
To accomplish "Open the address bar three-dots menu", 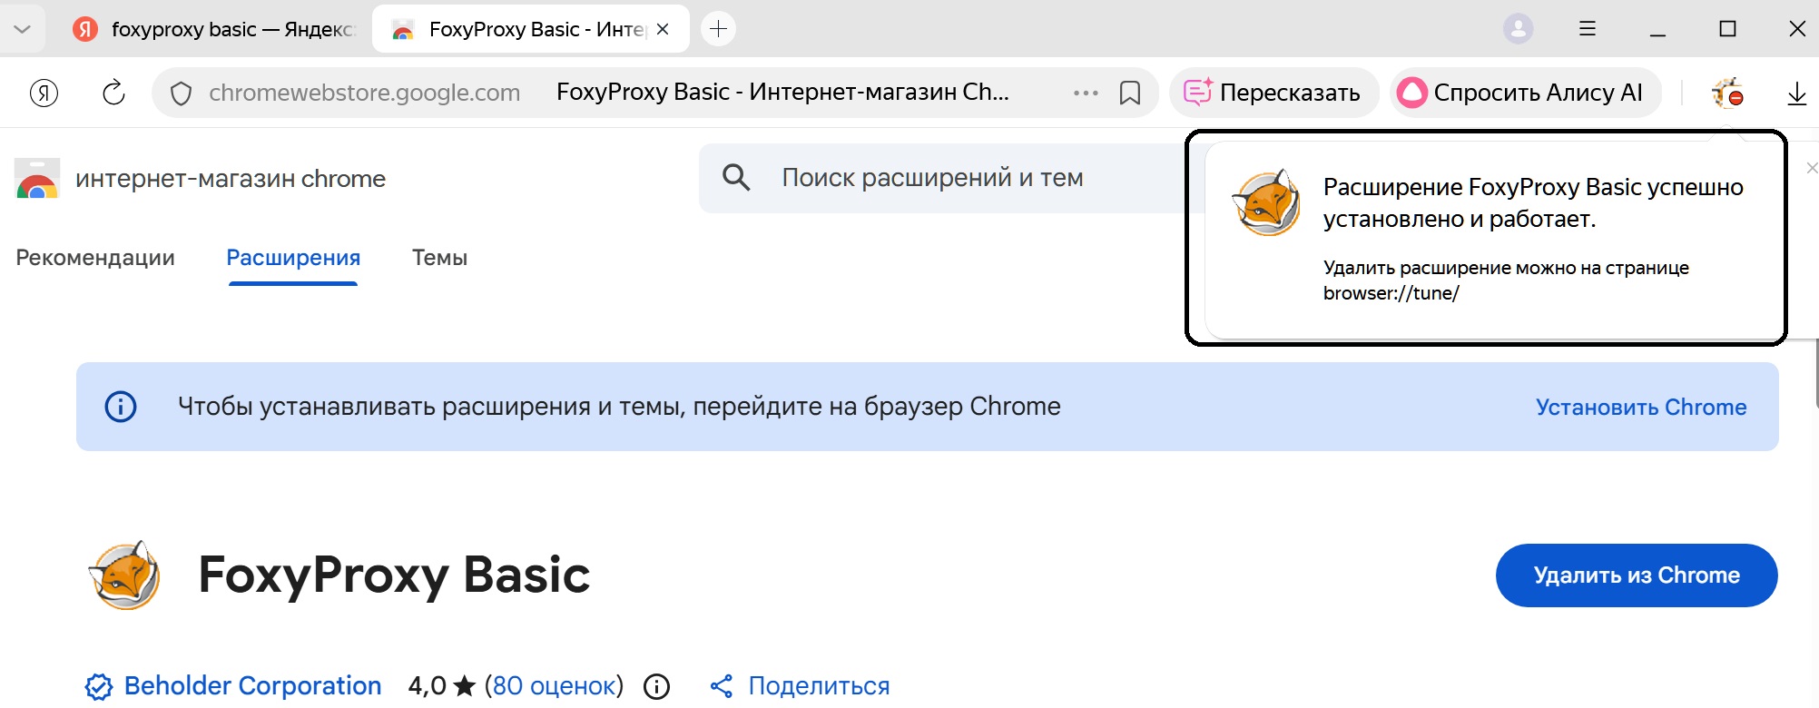I will tap(1085, 93).
